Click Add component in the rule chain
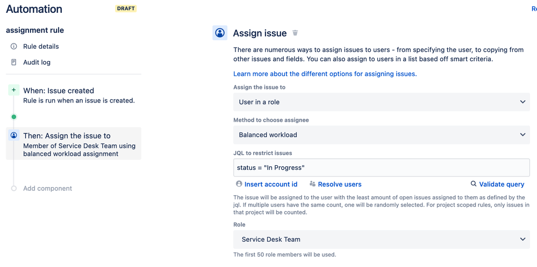537x267 pixels. 47,188
